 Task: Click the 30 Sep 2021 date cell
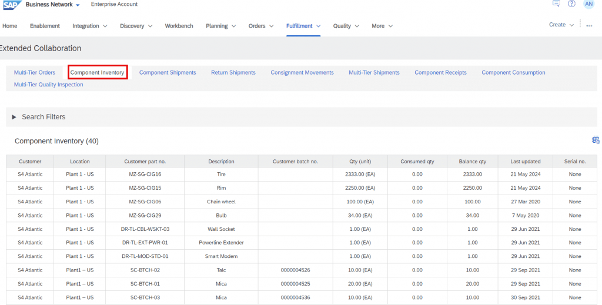coord(525,297)
